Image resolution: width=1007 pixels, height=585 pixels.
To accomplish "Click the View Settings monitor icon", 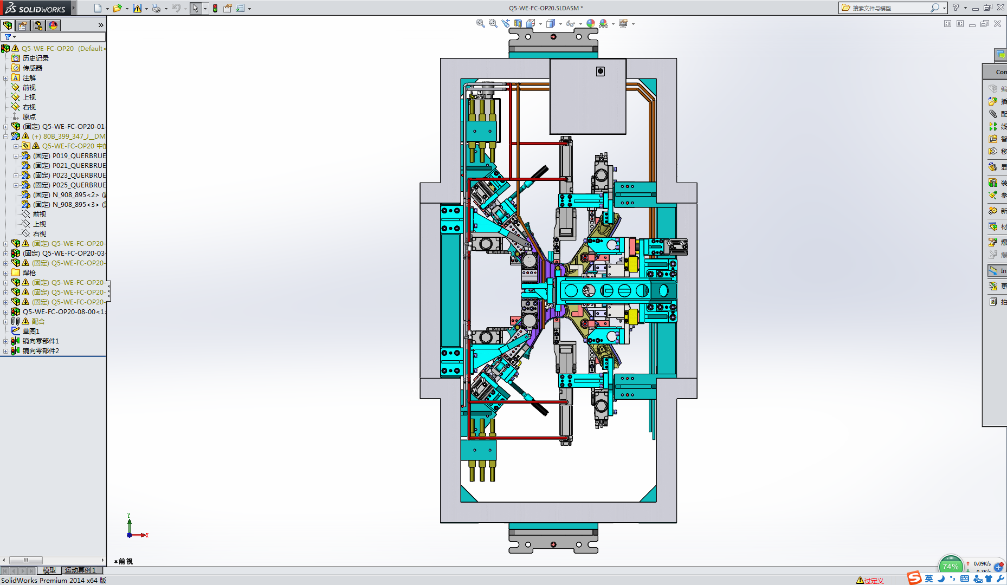I will [x=623, y=23].
